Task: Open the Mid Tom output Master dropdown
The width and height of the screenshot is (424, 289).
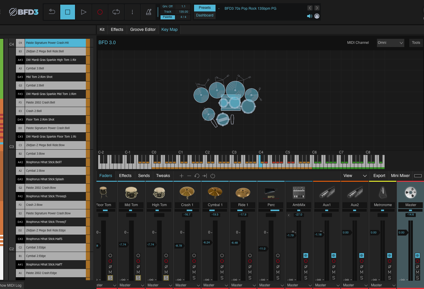Action: 131,285
